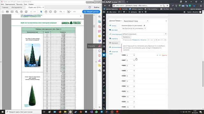The width and height of the screenshot is (204, 114).
Task: Click the WordPress logo in admin bar
Action: click(104, 12)
